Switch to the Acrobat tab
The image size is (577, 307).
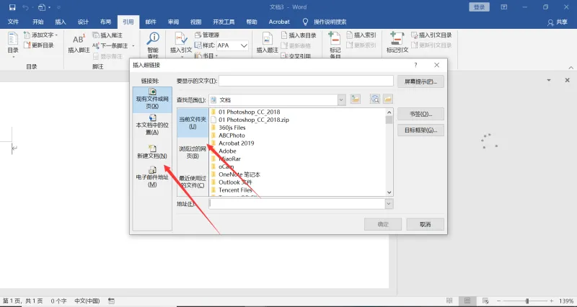tap(279, 22)
